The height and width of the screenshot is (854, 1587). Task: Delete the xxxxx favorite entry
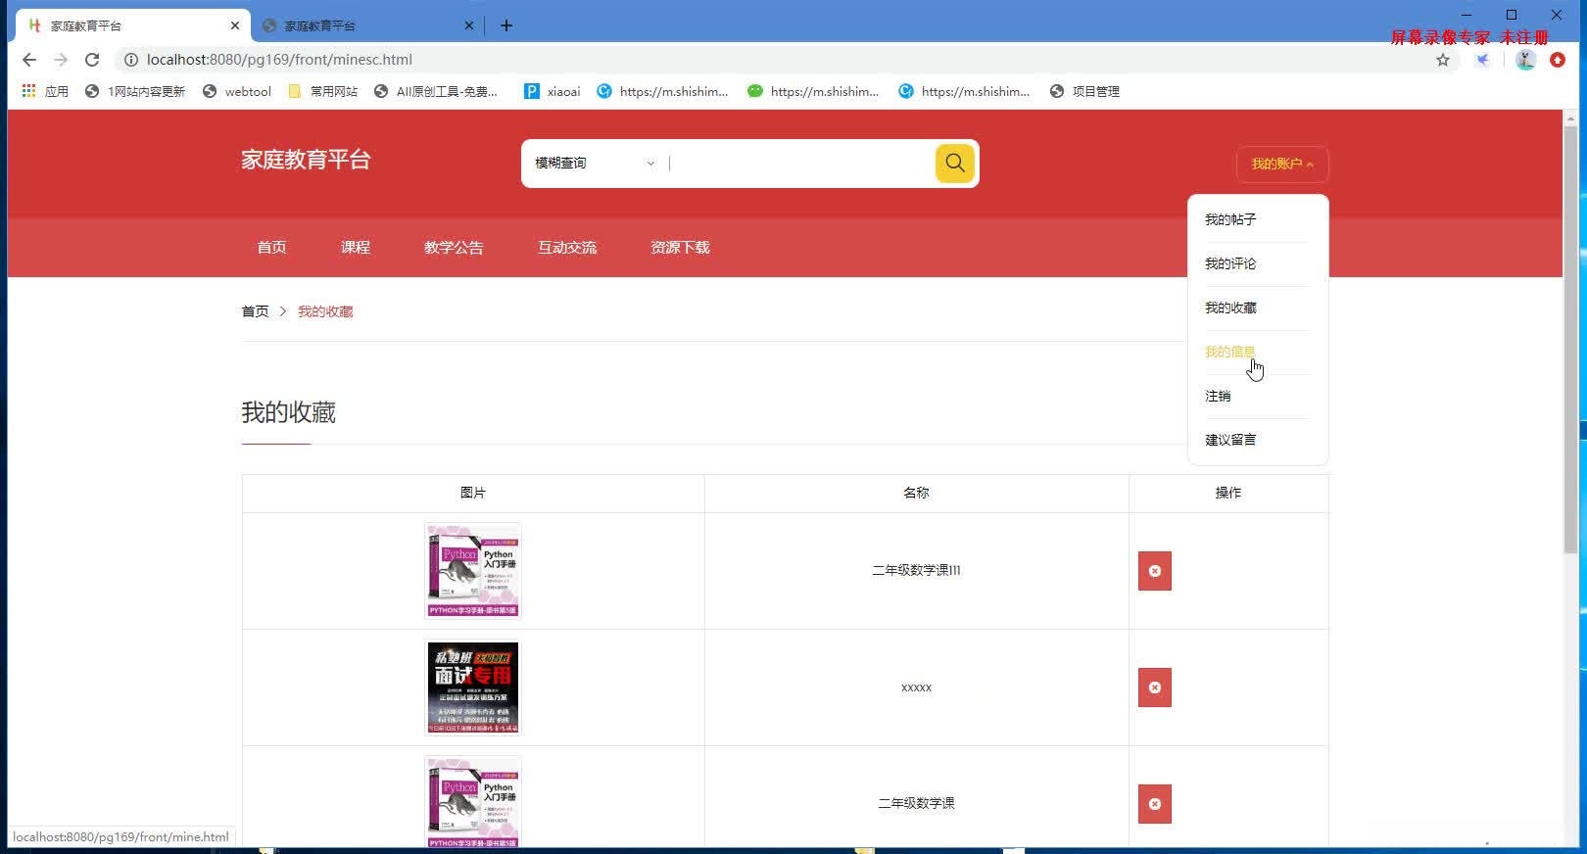[x=1154, y=688]
